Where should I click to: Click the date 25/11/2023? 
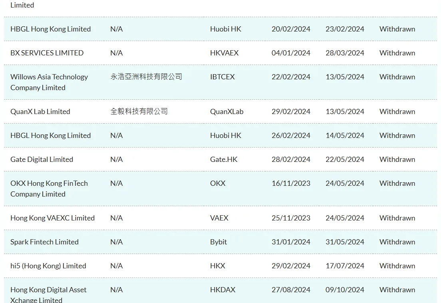point(291,218)
